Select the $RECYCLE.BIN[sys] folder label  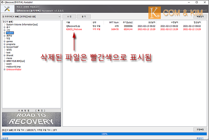[x=15, y=61]
